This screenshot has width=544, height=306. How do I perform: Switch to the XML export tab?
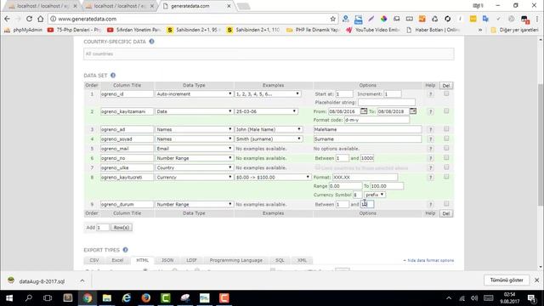302,260
